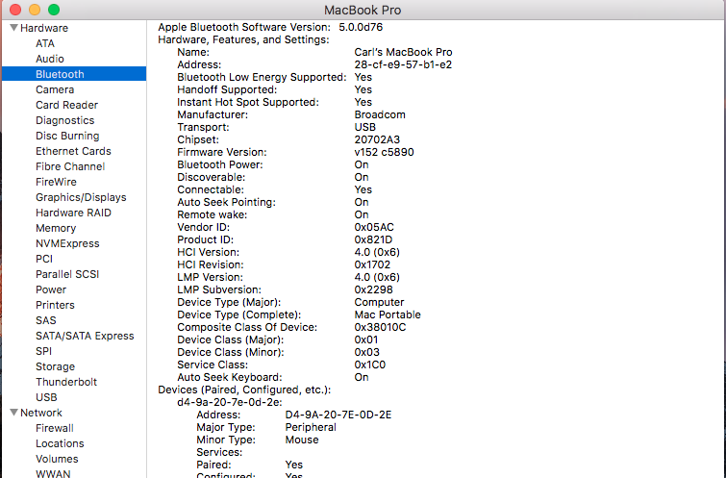Click the yellow minimize window button
726x478 pixels.
[35, 10]
